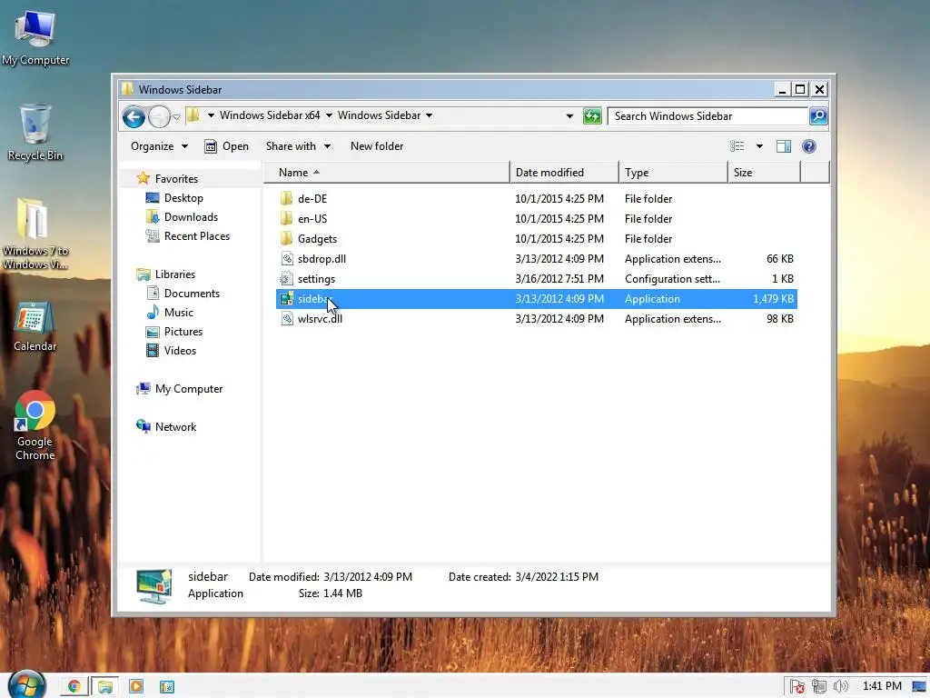
Task: Open the Share with menu
Action: (x=298, y=146)
